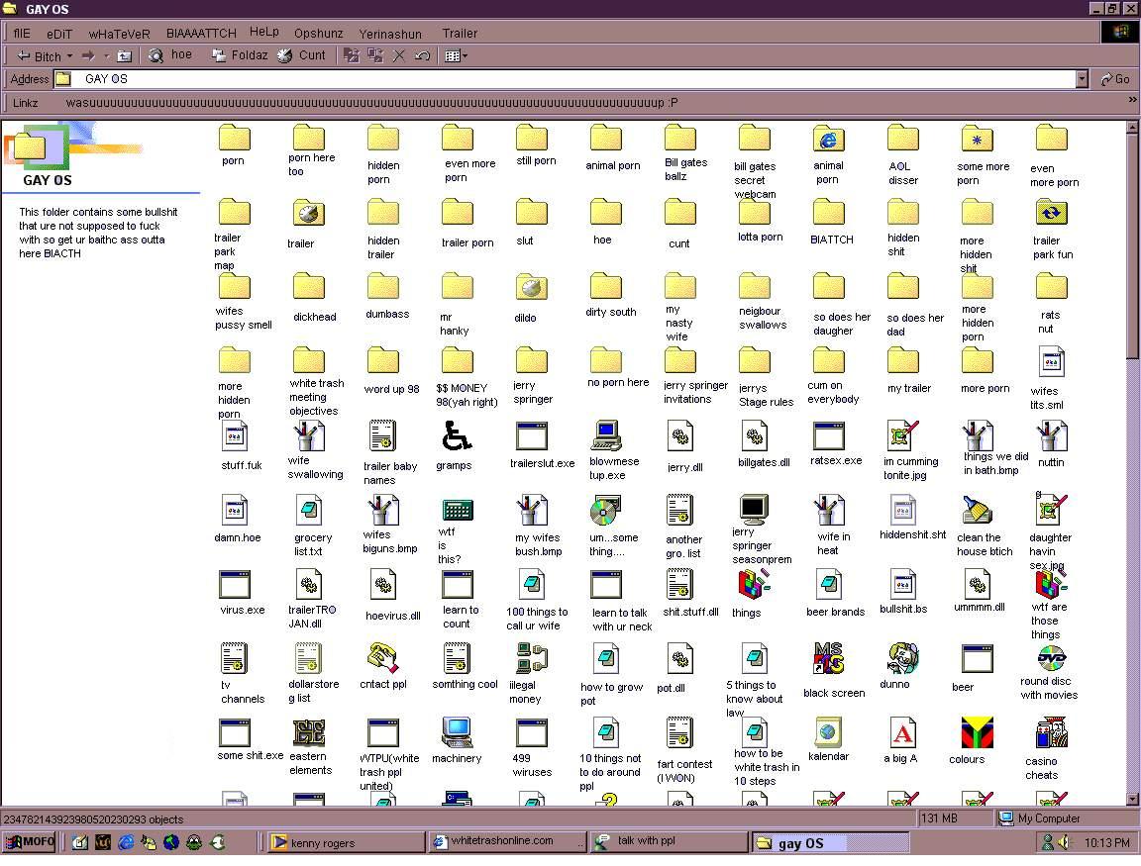Open the 'round disc with movies' DVD icon
Screen dimensions: 1141x866
point(1050,658)
